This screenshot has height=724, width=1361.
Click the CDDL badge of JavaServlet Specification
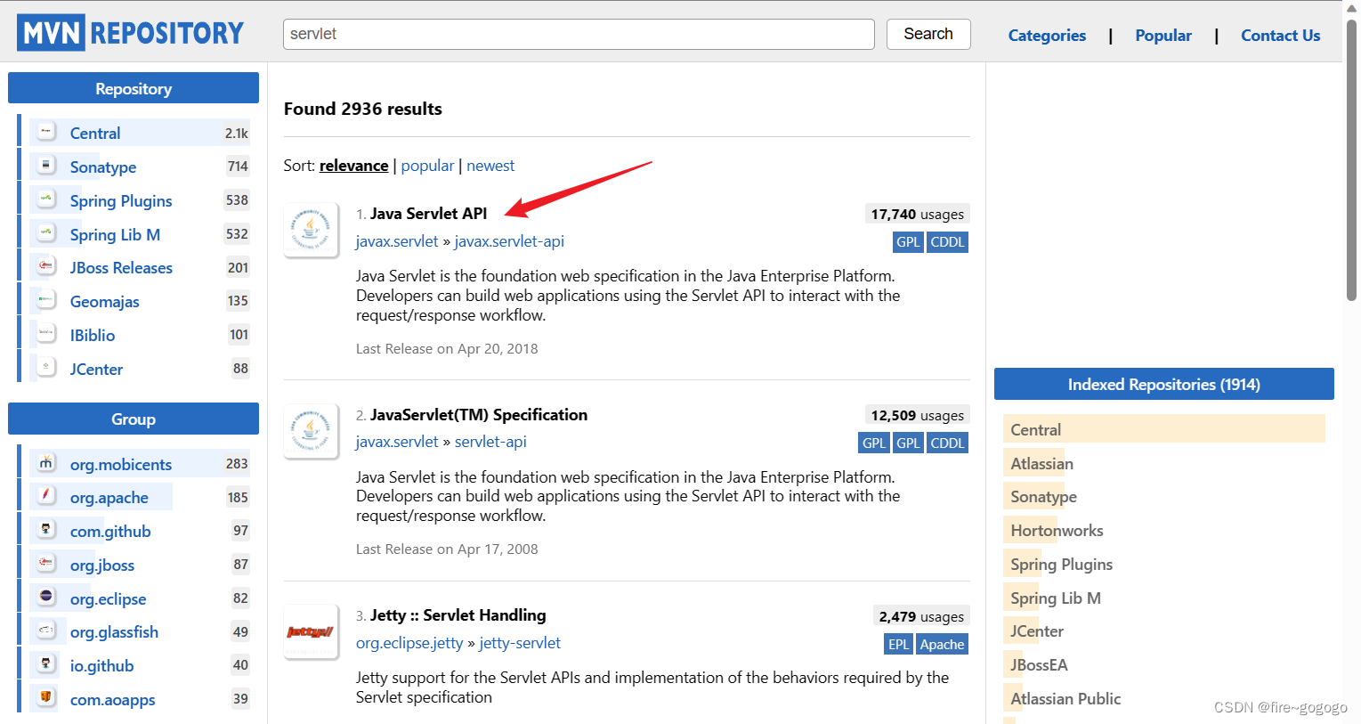click(947, 443)
